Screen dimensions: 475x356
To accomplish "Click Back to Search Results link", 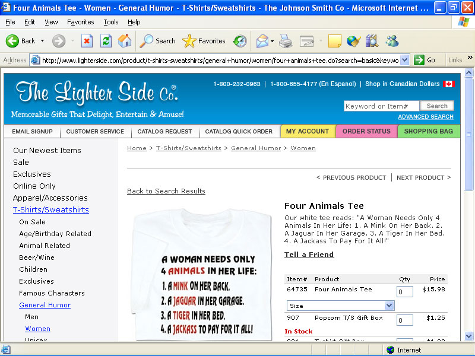I will coord(166,191).
